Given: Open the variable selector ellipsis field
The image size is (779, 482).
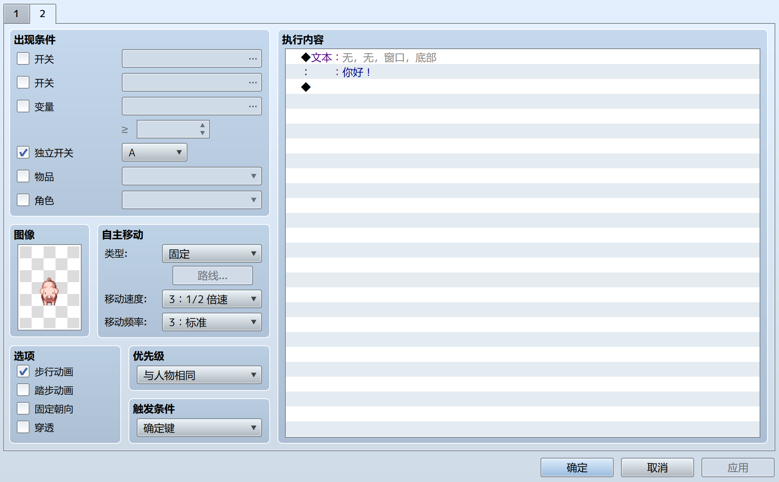Looking at the screenshot, I should [191, 106].
